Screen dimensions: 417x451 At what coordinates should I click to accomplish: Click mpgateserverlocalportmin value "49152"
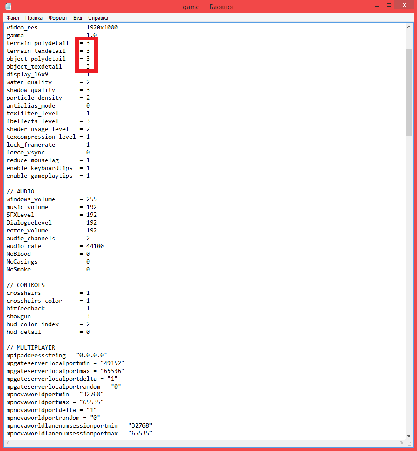pos(113,363)
